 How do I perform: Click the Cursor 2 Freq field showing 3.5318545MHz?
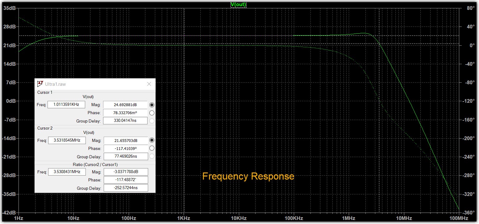(x=67, y=140)
